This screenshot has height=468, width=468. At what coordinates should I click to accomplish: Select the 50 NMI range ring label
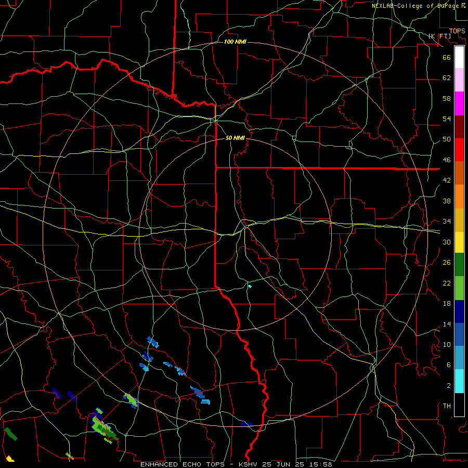[235, 138]
